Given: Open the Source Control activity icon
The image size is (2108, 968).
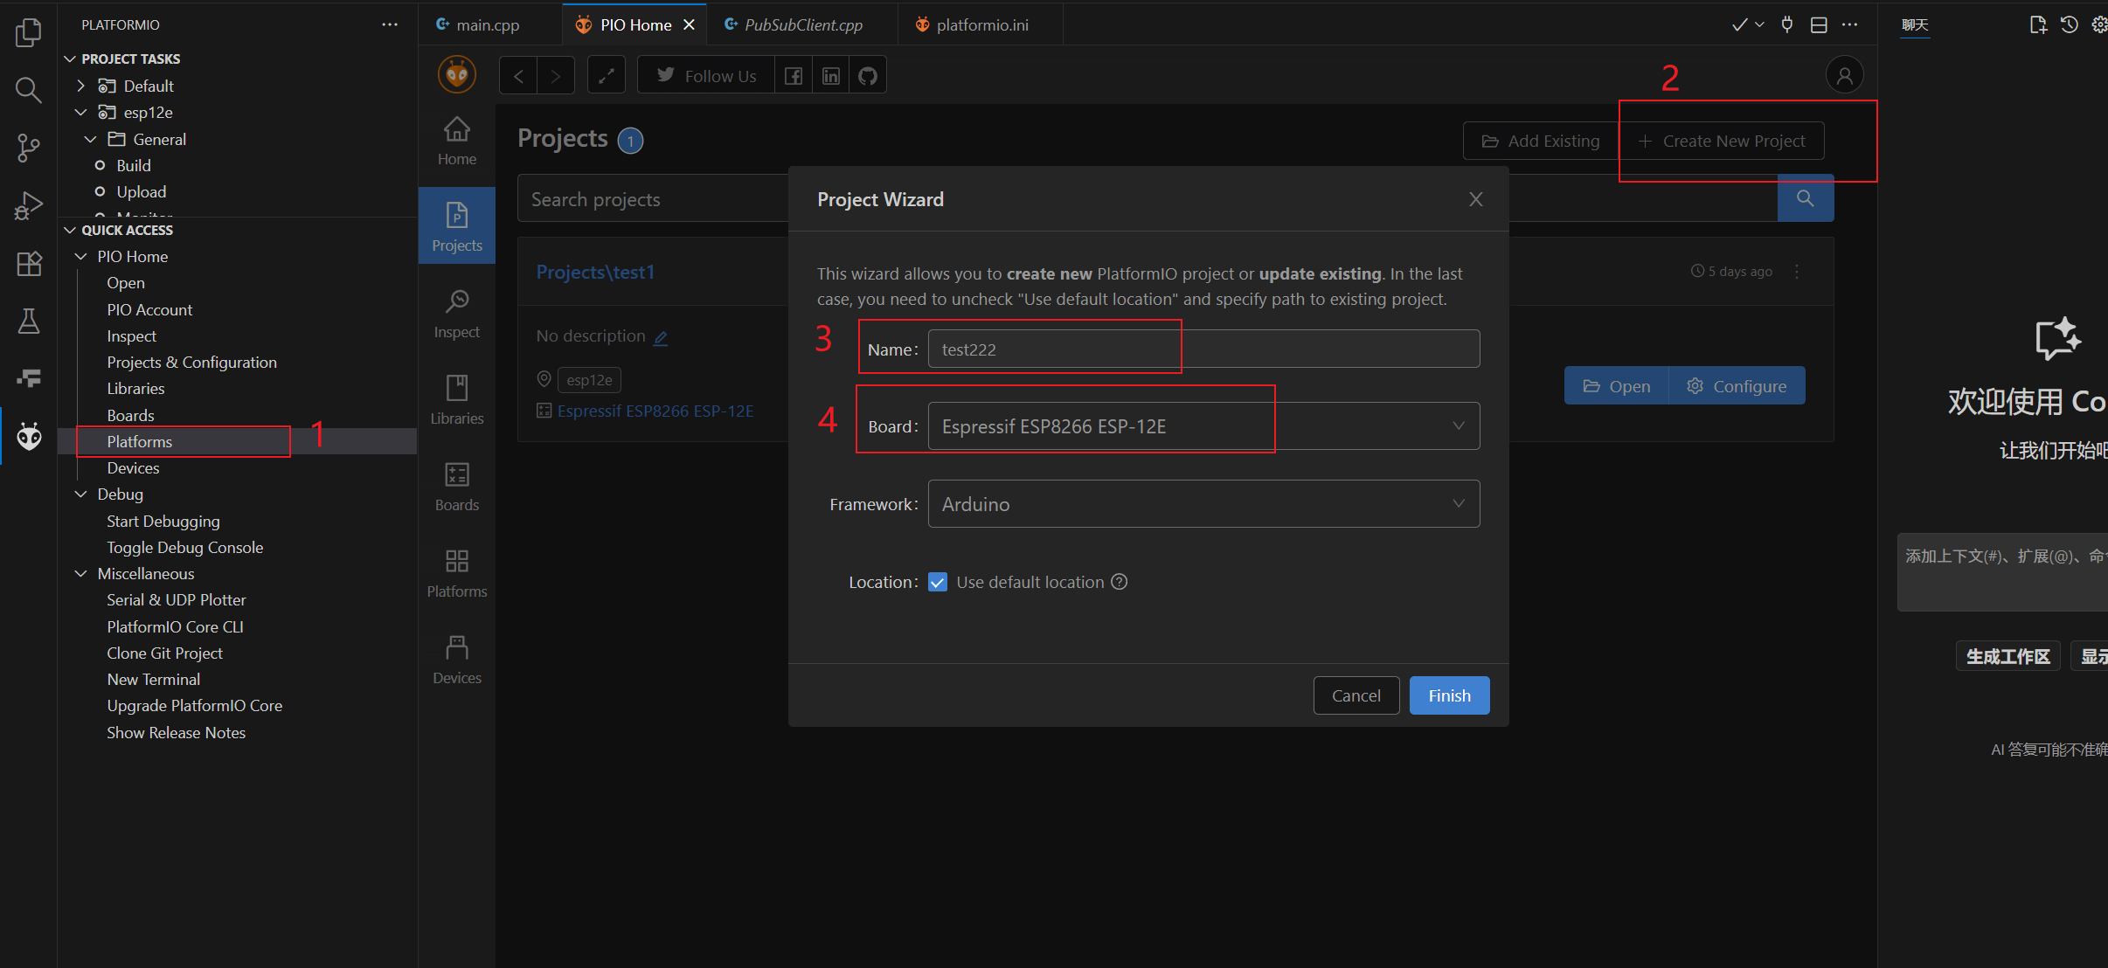Looking at the screenshot, I should [29, 147].
